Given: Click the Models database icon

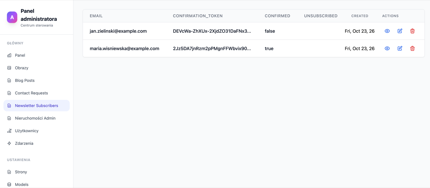Looking at the screenshot, I should tap(9, 185).
